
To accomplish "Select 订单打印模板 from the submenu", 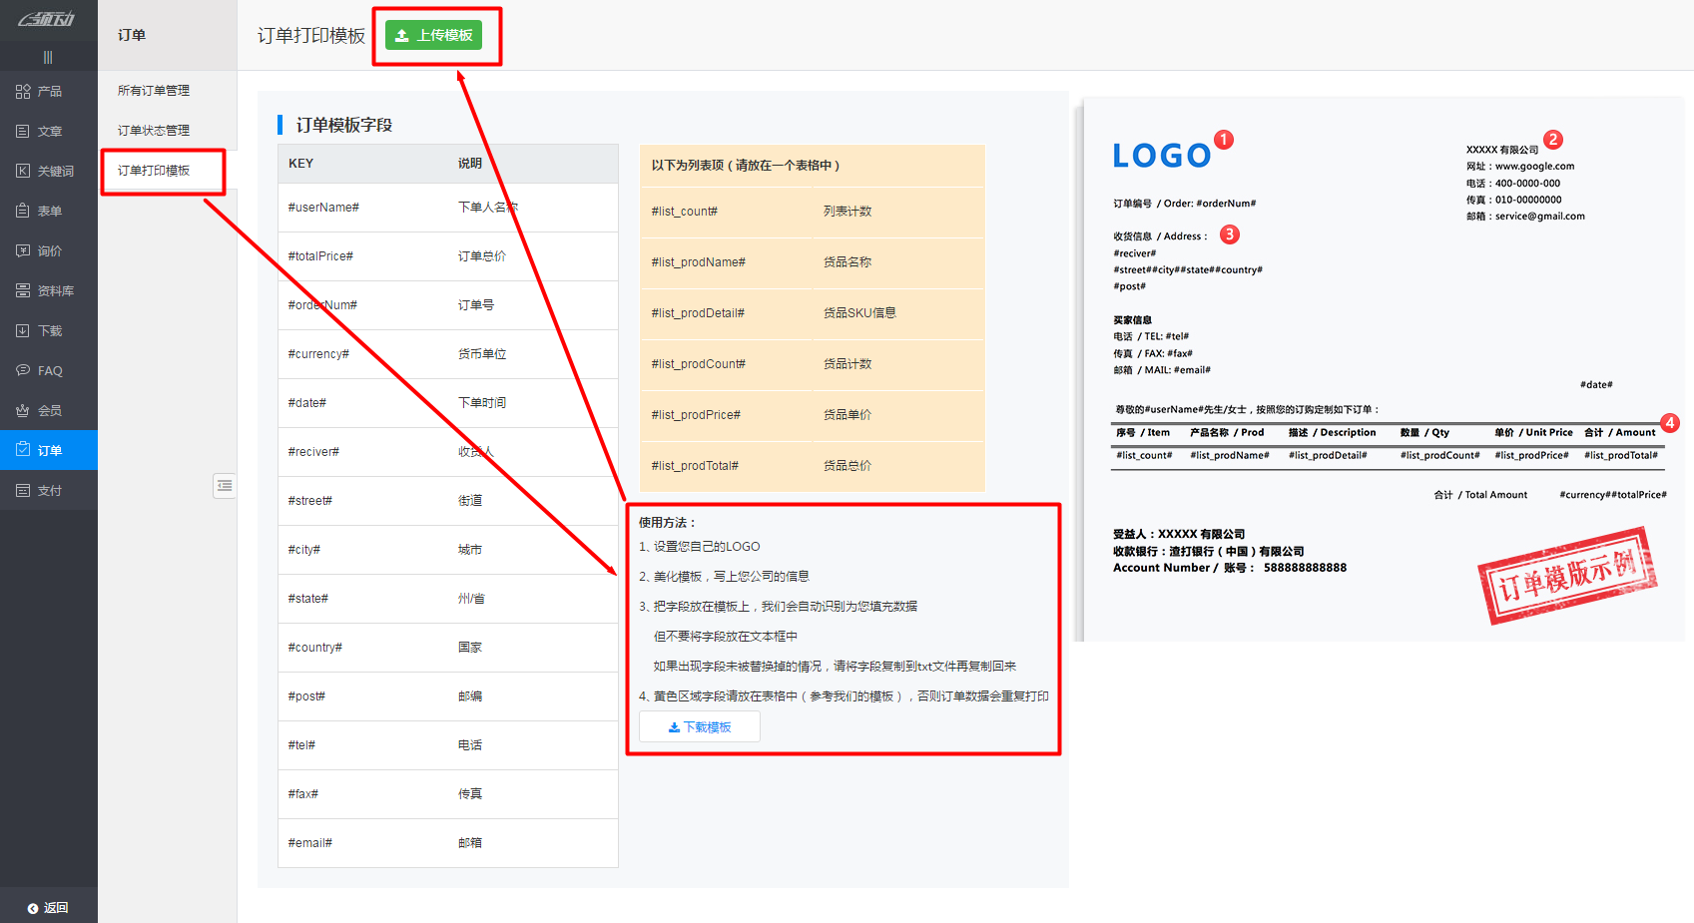I will [163, 171].
